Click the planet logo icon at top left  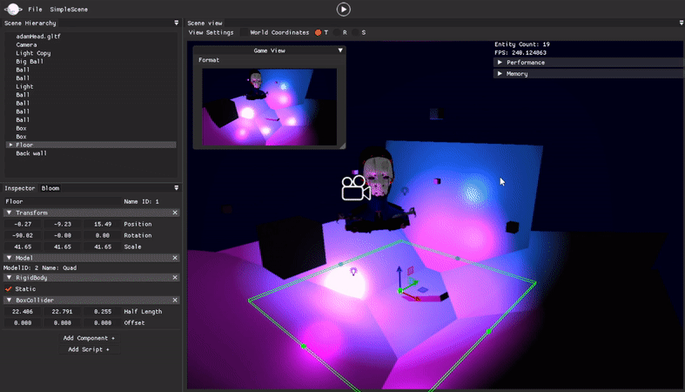pyautogui.click(x=13, y=9)
